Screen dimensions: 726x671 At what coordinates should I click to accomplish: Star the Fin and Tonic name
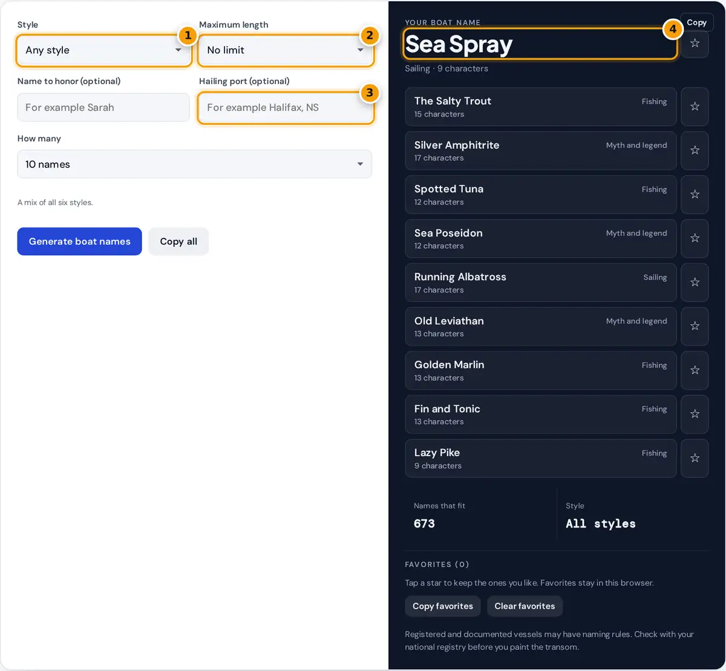(695, 414)
